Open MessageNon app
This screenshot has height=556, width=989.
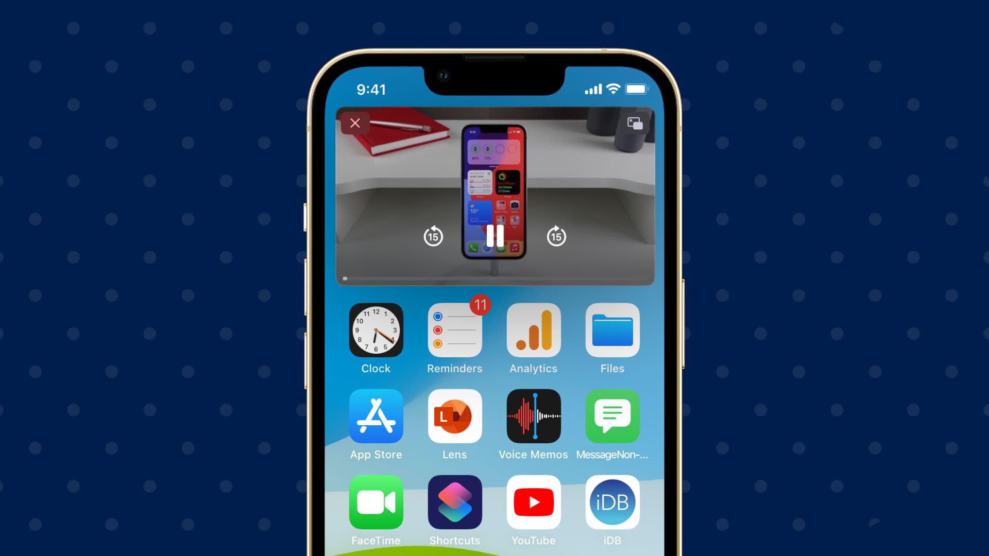click(x=612, y=416)
